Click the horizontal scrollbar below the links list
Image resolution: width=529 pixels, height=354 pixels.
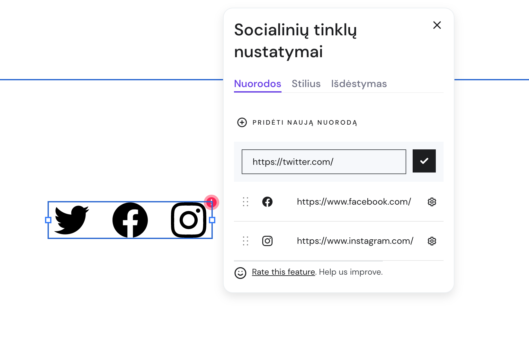coord(308,261)
